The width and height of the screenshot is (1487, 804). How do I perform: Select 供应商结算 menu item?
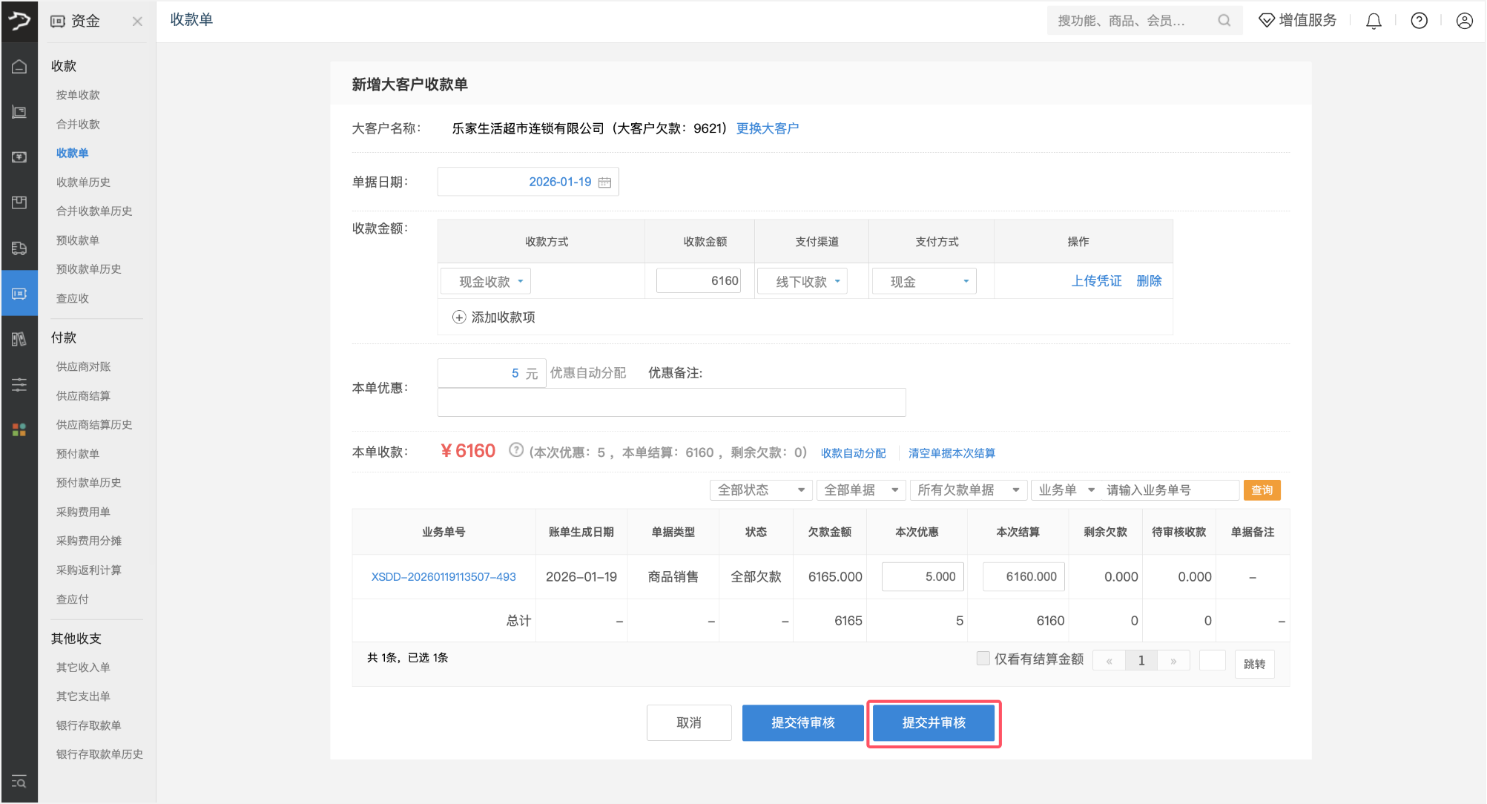83,396
